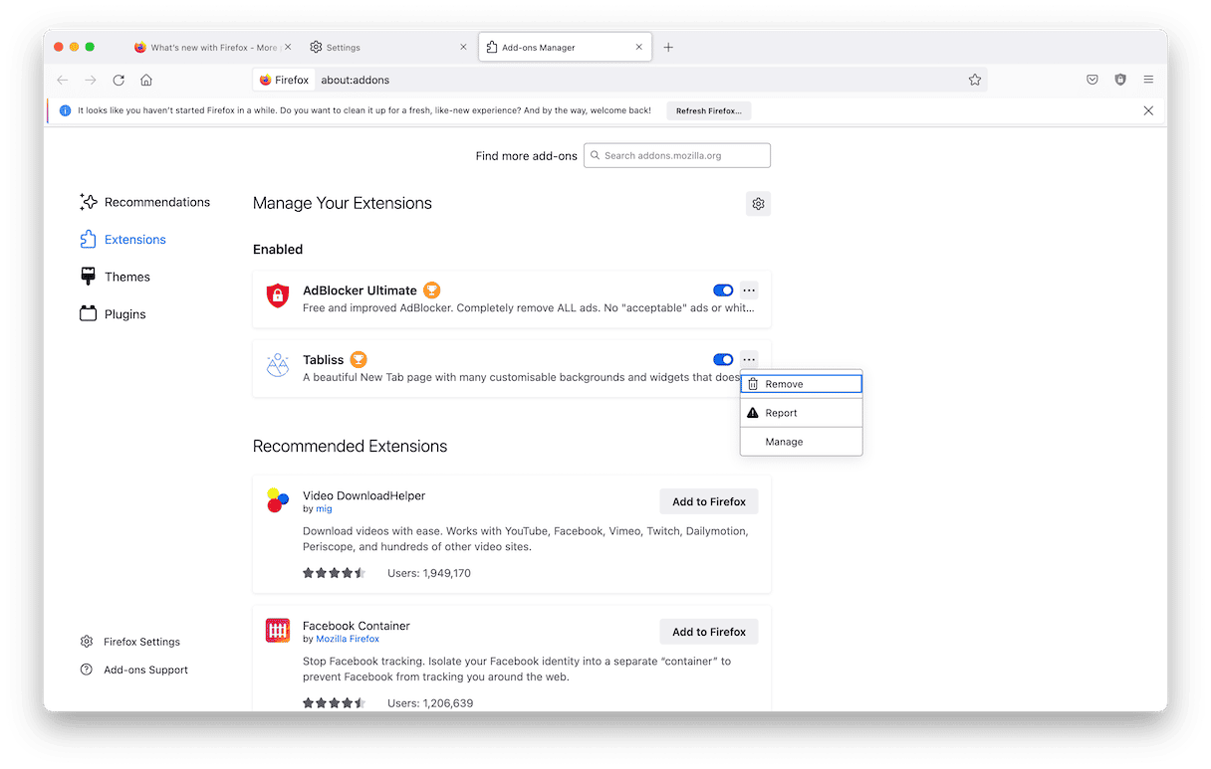
Task: Click the Tabliss extension name
Action: [x=323, y=360]
